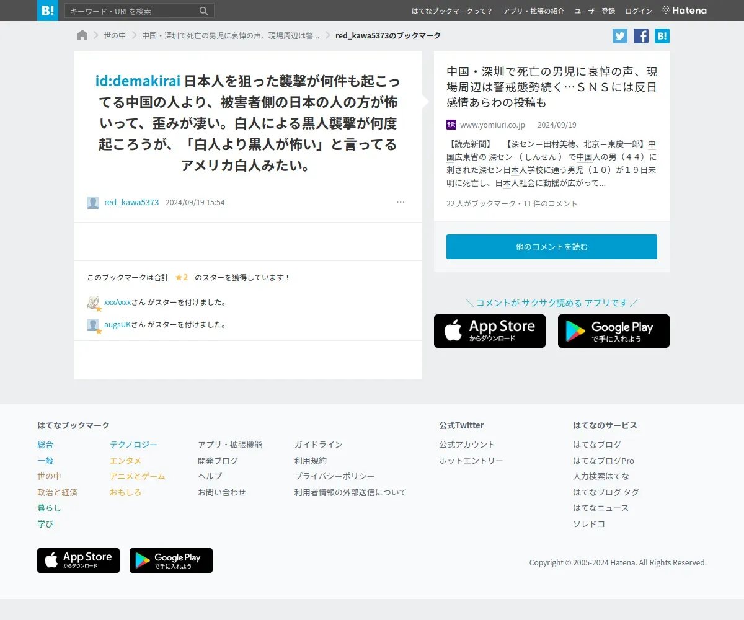
Task: Click the Hatena Bookmark B! logo
Action: (48, 11)
